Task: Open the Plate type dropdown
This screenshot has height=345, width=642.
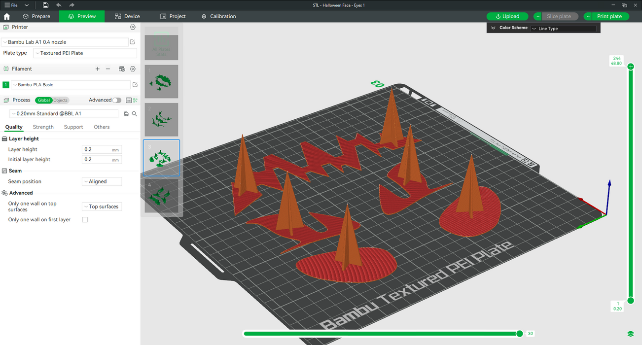Action: (x=85, y=53)
